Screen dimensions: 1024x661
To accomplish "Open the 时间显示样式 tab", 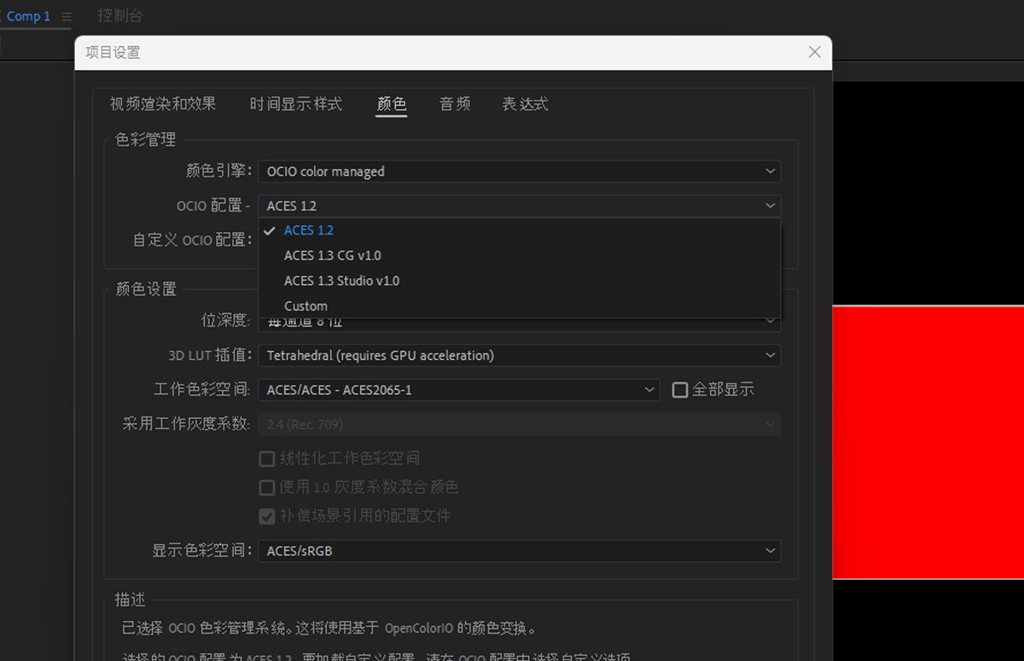I will click(x=295, y=104).
